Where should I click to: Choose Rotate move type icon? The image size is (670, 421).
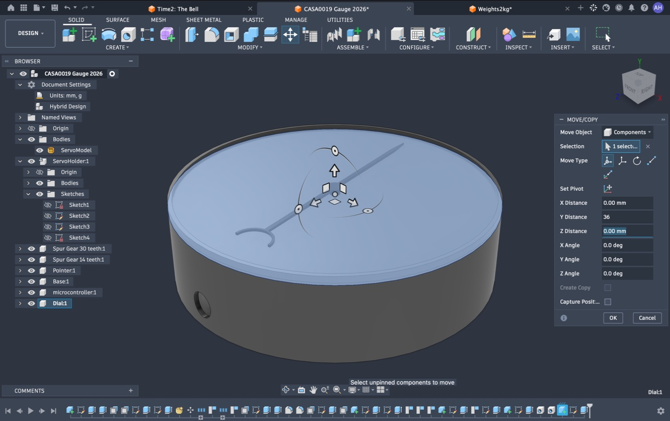[637, 161]
